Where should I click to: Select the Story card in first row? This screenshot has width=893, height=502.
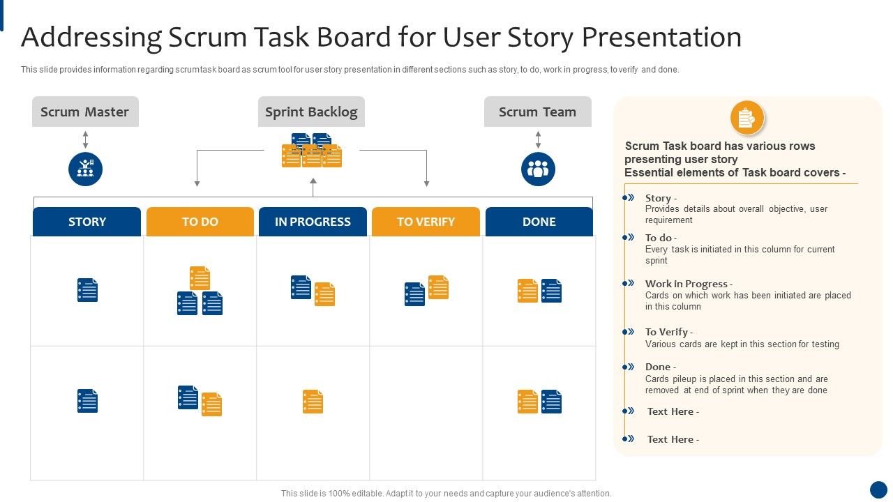[x=87, y=290]
